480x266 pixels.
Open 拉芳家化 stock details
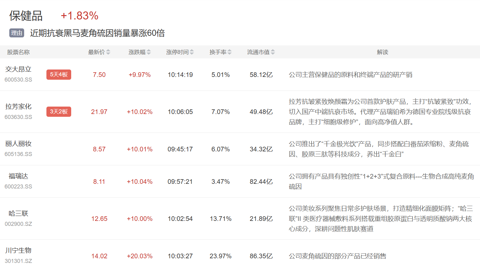(x=18, y=107)
